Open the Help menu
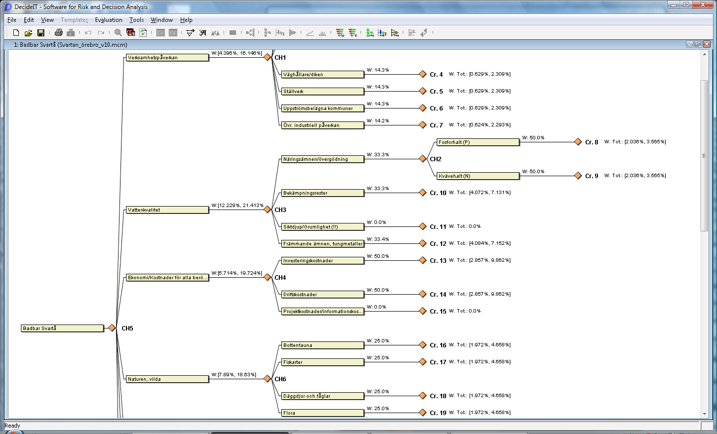 (186, 20)
